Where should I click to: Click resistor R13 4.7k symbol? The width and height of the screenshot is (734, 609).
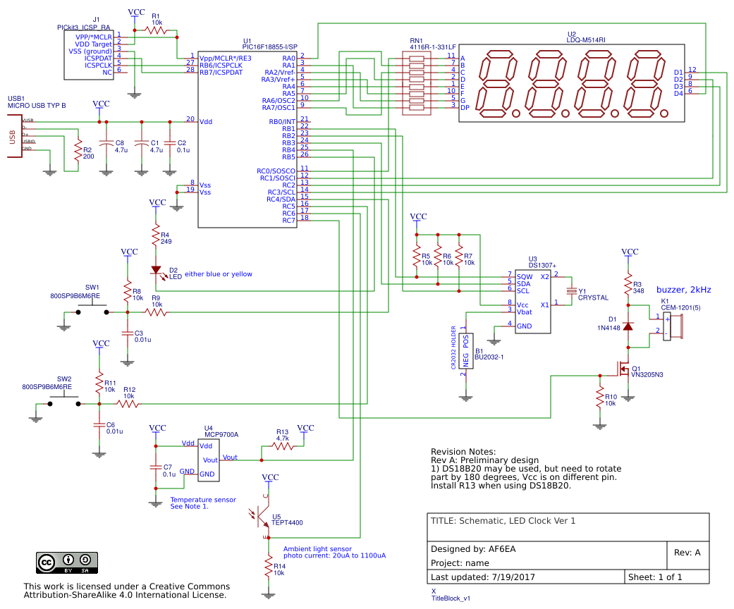click(x=283, y=446)
